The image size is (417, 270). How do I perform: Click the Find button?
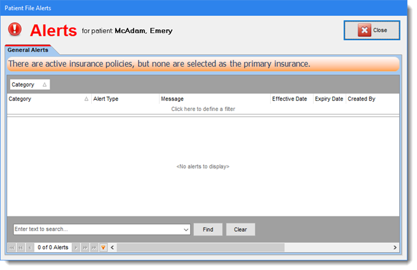(208, 229)
